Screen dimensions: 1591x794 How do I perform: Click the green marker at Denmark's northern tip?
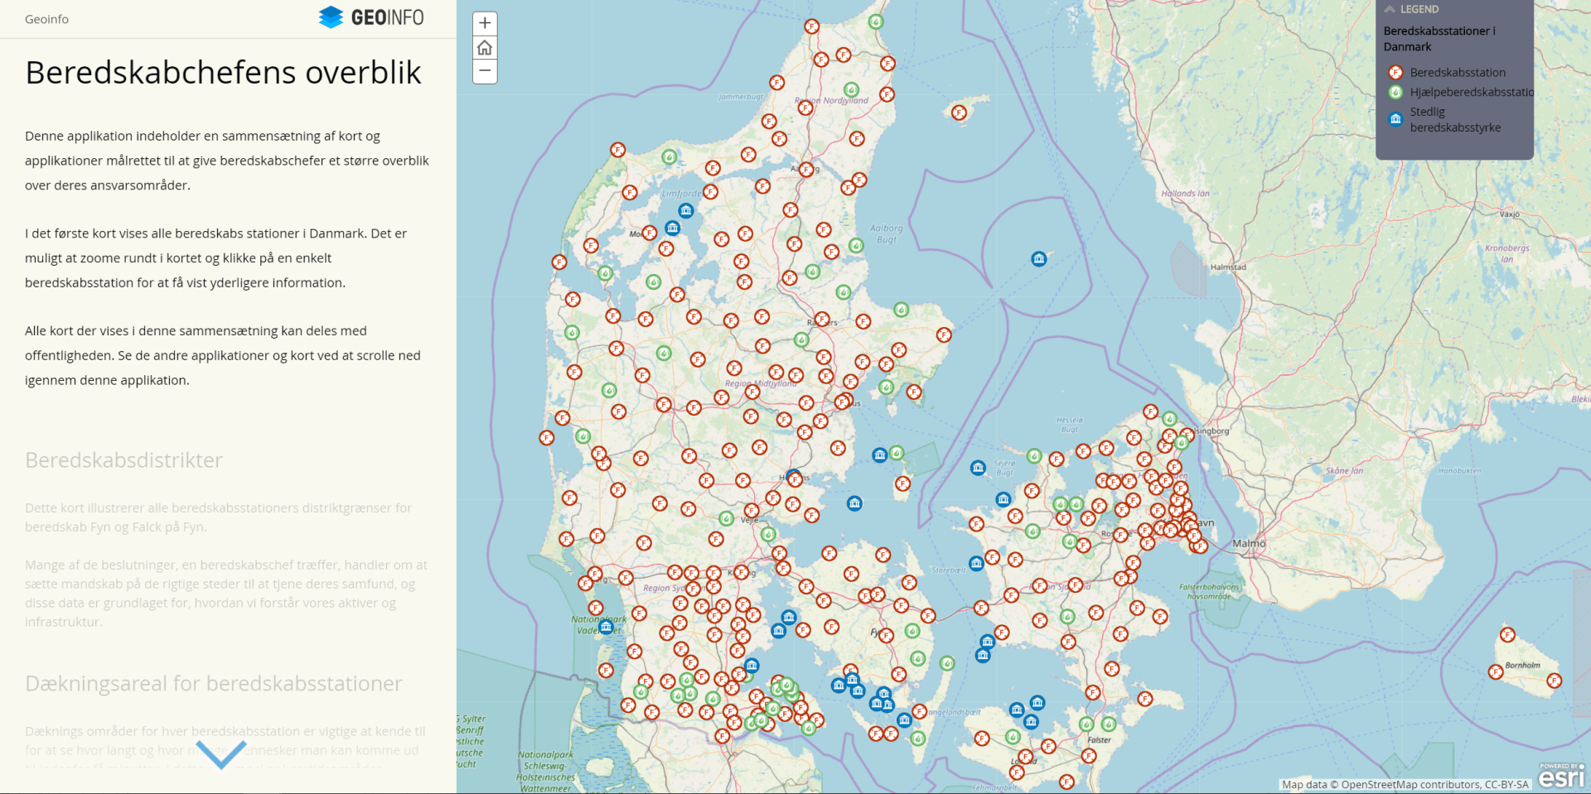tap(875, 22)
